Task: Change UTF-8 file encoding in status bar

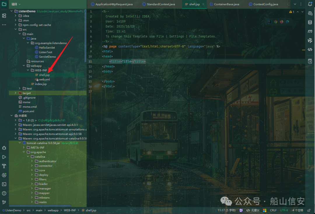Action: pyautogui.click(x=284, y=210)
